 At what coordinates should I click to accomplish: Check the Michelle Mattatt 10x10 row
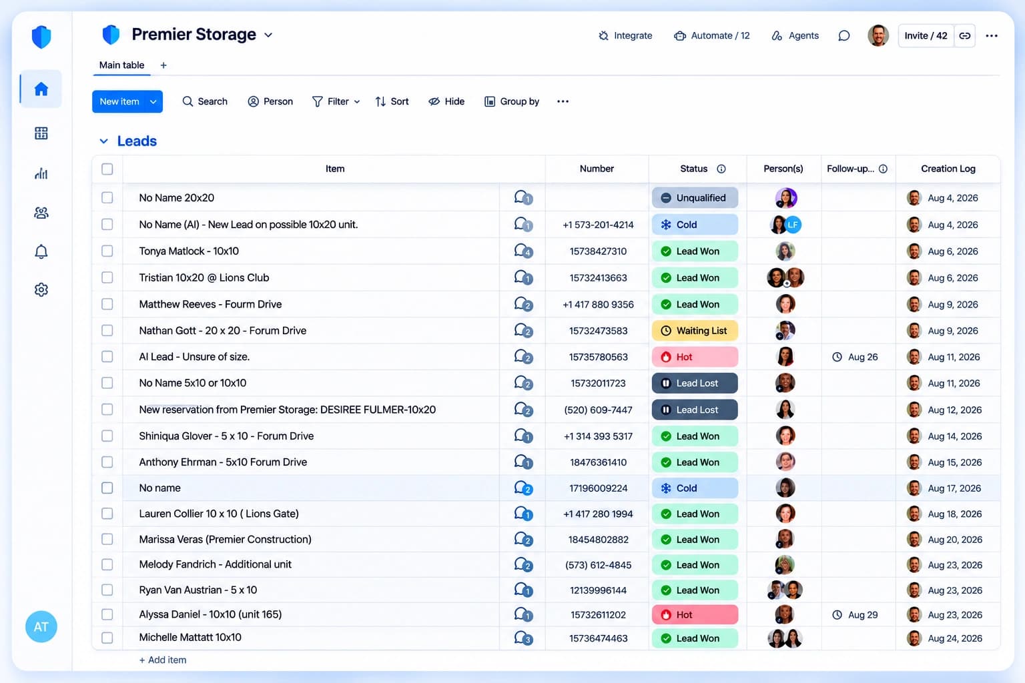pos(107,638)
